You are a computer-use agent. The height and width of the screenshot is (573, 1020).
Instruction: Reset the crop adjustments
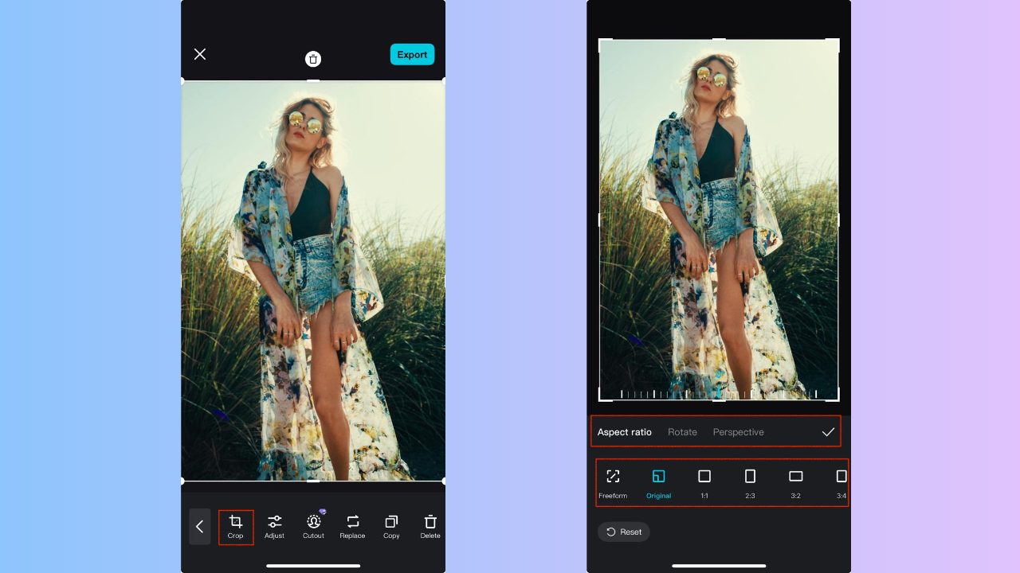coord(624,532)
